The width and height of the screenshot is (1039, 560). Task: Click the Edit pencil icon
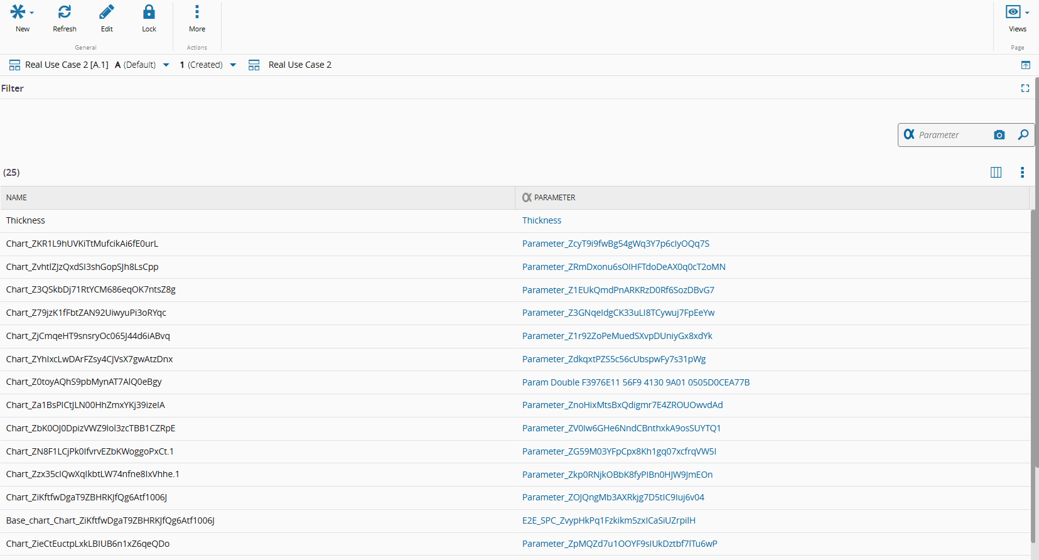(107, 12)
